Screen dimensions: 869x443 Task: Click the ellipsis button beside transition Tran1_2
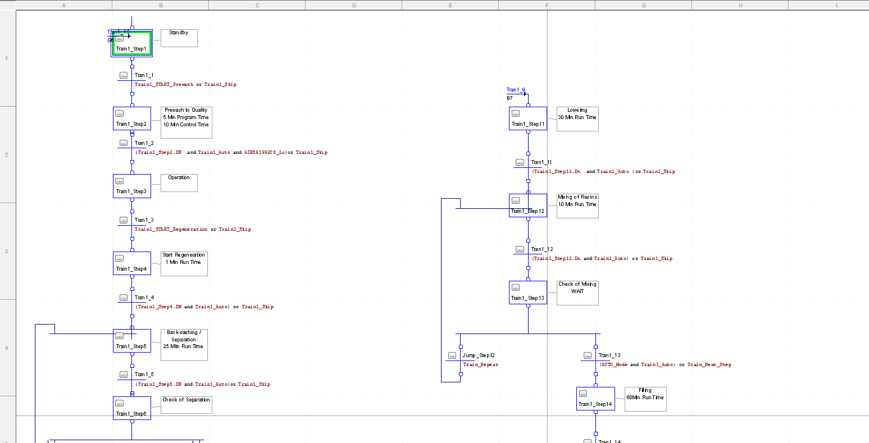coord(124,143)
